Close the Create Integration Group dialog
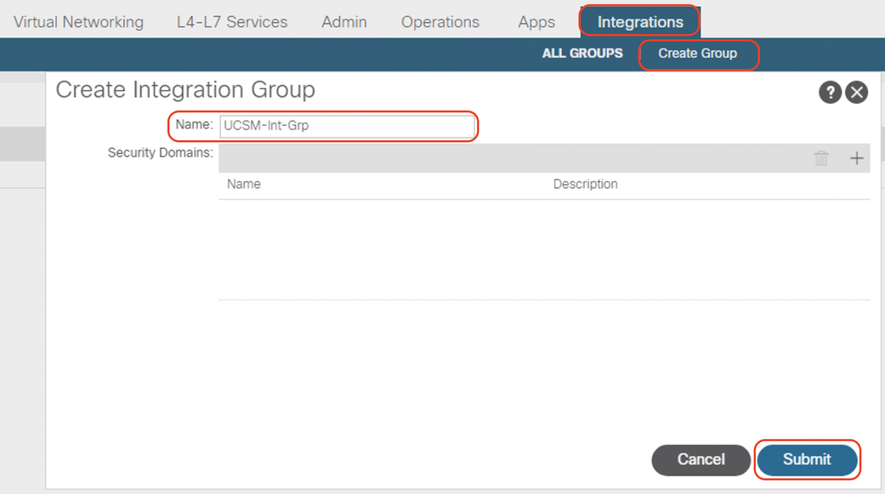This screenshot has height=494, width=885. [857, 92]
